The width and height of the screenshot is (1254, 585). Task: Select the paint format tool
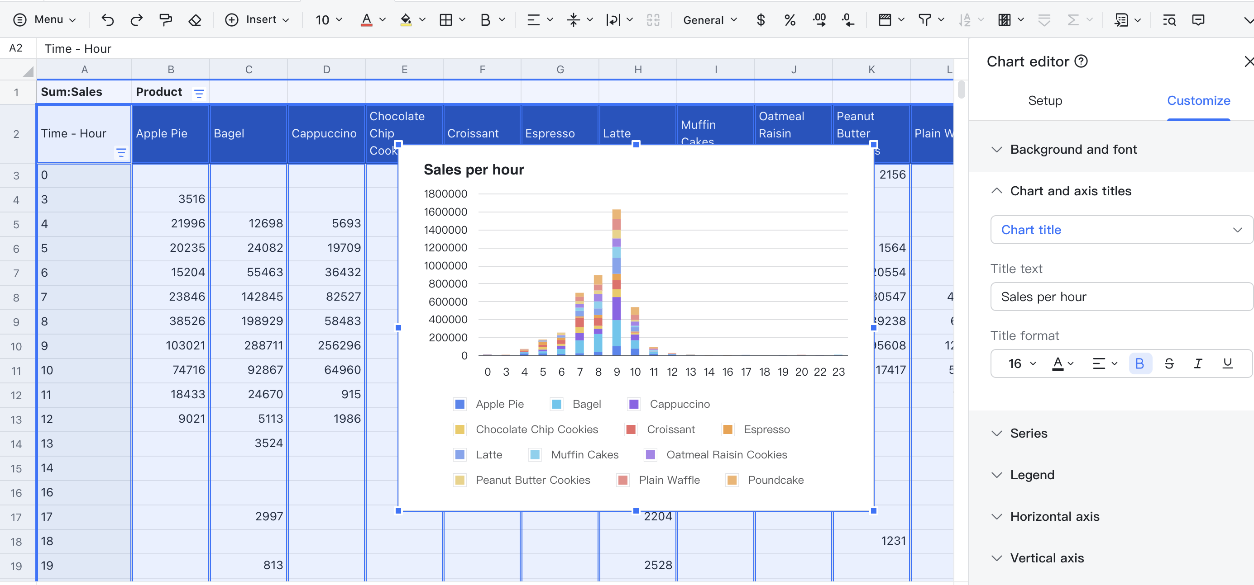[x=166, y=20]
